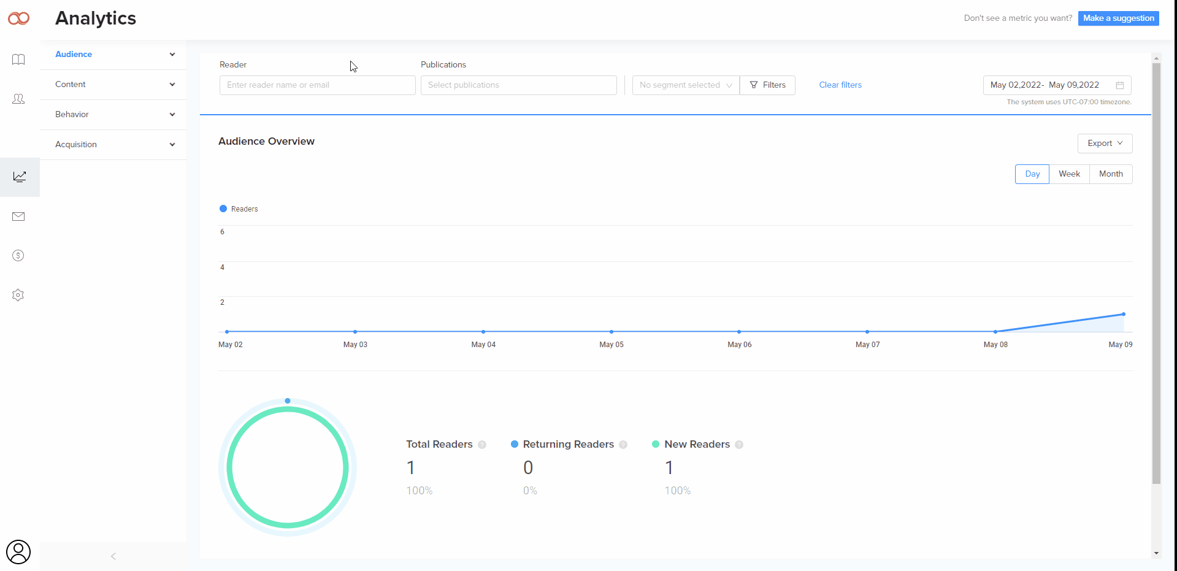The width and height of the screenshot is (1177, 571).
Task: Switch chart to Month view
Action: (x=1111, y=174)
